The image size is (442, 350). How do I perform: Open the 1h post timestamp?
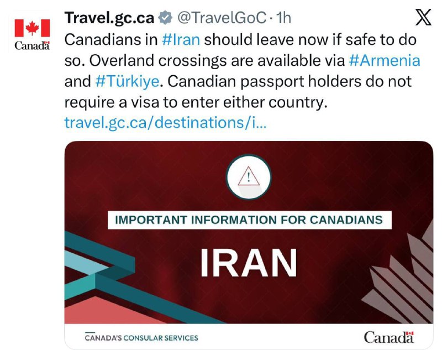(283, 18)
